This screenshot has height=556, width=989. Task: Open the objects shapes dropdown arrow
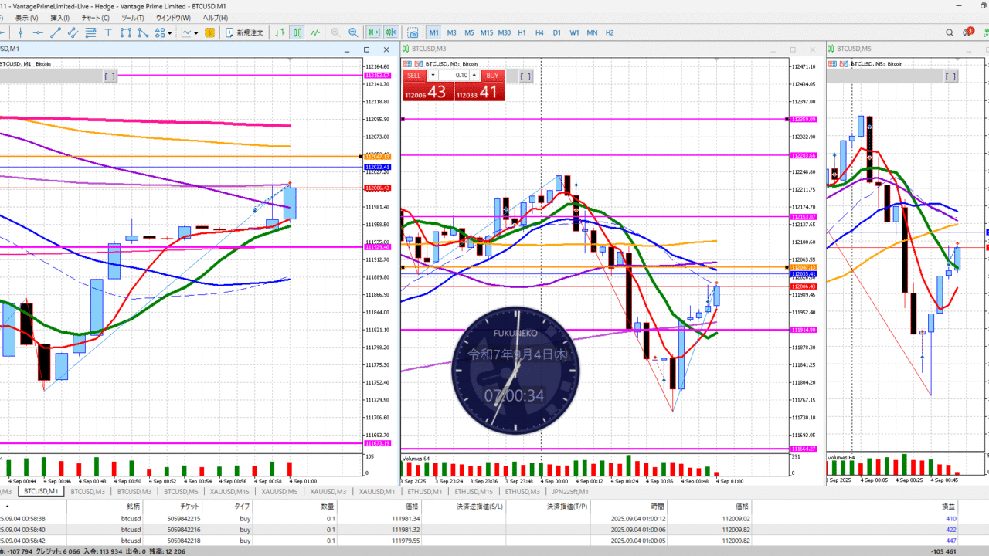170,32
